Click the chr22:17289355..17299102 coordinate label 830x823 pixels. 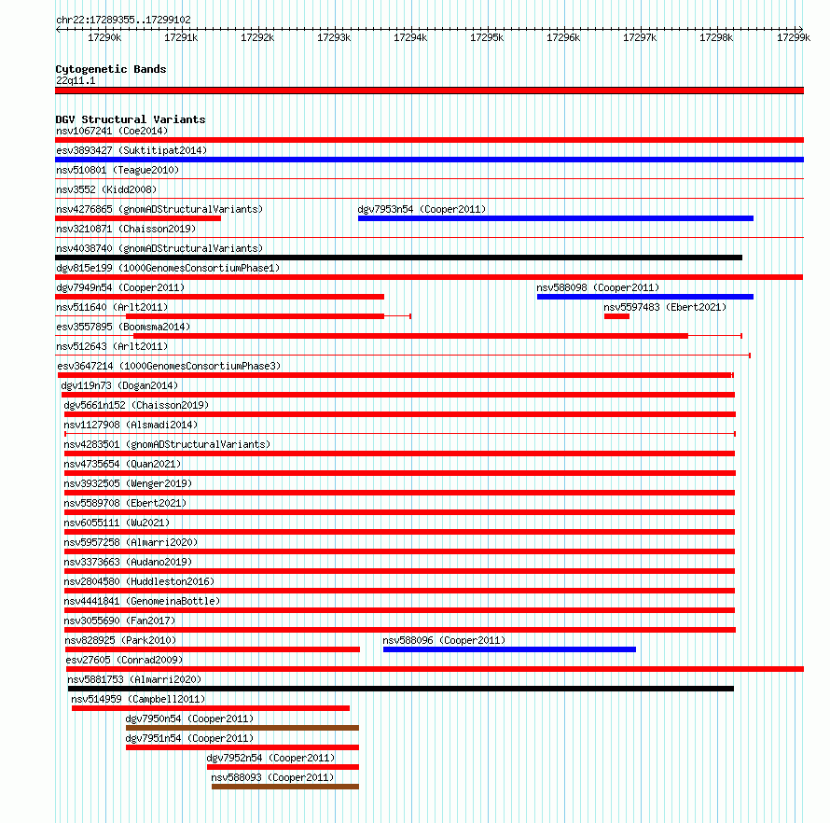(x=123, y=21)
